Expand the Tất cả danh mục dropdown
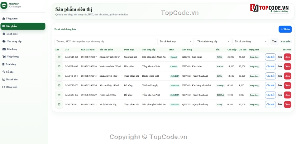Viewport: 296px width, 144px height. tap(175, 41)
